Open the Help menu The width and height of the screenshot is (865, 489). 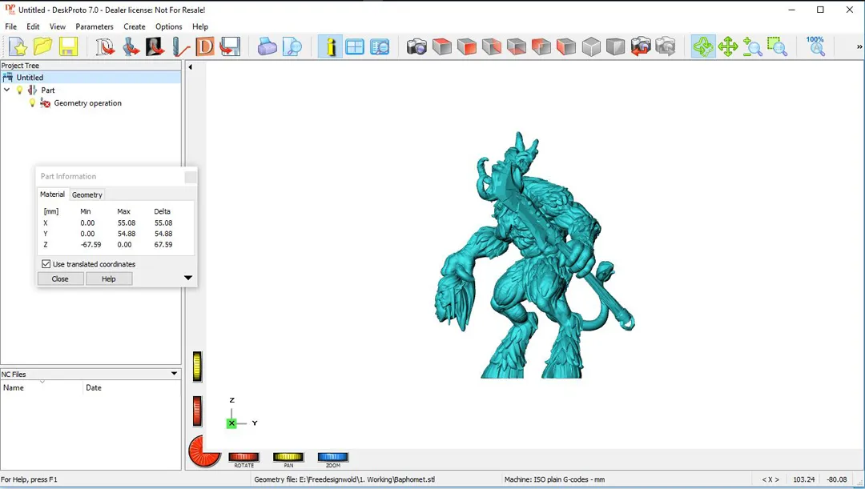click(x=200, y=26)
